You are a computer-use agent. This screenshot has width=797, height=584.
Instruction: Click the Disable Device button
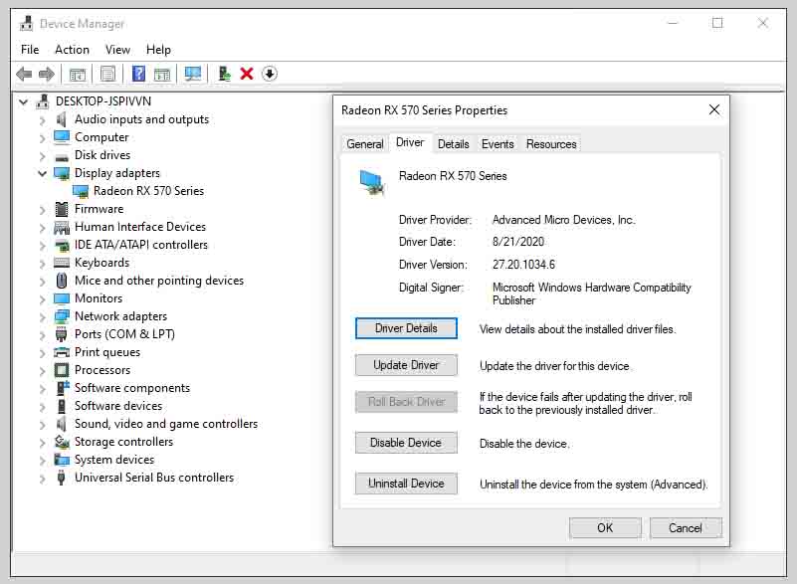406,442
